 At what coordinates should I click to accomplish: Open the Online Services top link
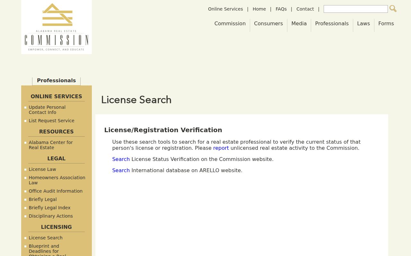[225, 9]
